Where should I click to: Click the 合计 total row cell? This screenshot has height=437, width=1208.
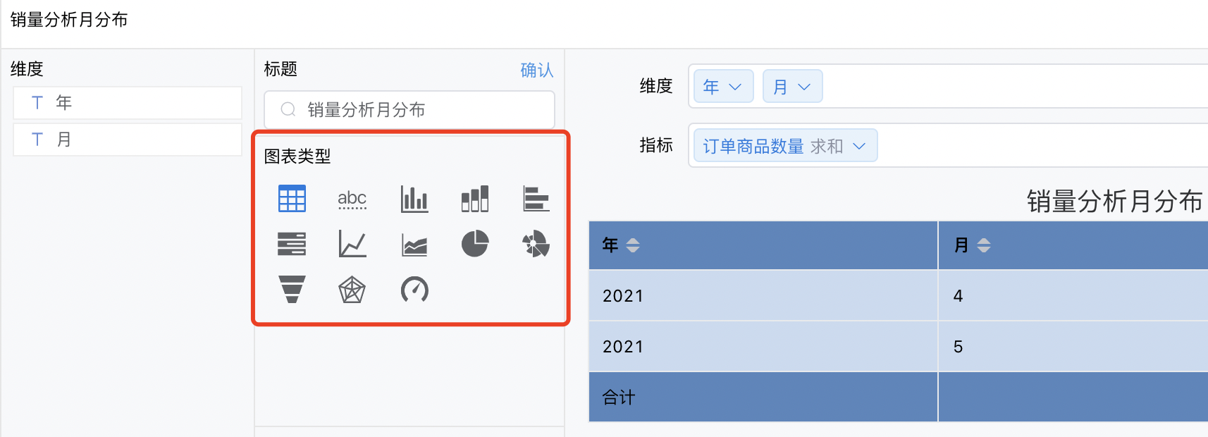click(x=763, y=397)
